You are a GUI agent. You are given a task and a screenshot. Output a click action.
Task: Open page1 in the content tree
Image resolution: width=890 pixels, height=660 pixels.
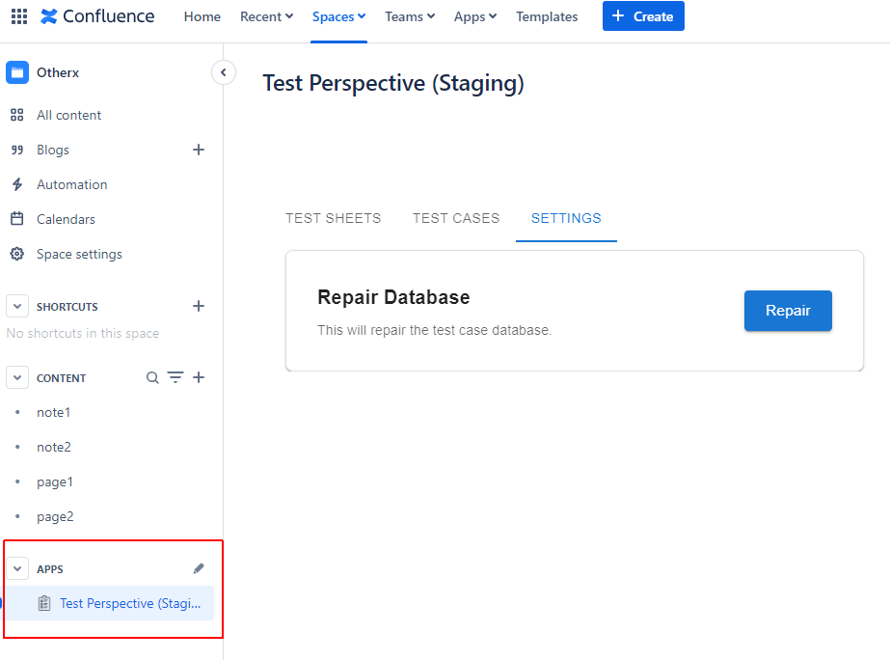coord(55,481)
